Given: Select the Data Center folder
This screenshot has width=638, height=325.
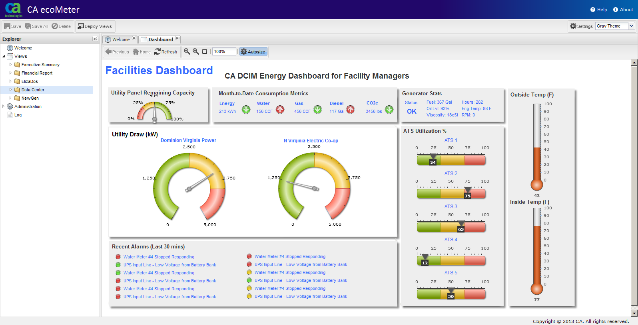Looking at the screenshot, I should tap(33, 90).
